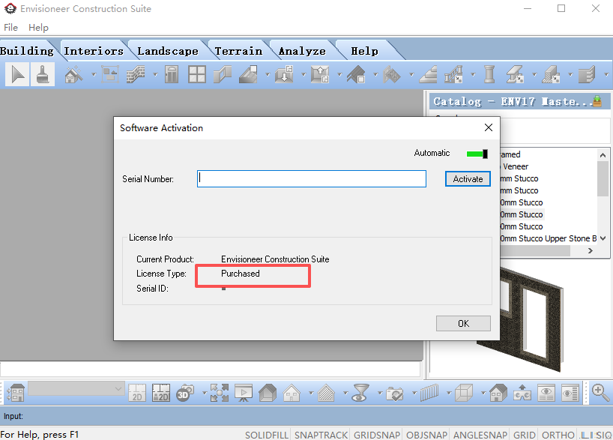
Task: Open the building location combo box
Action: (76, 389)
